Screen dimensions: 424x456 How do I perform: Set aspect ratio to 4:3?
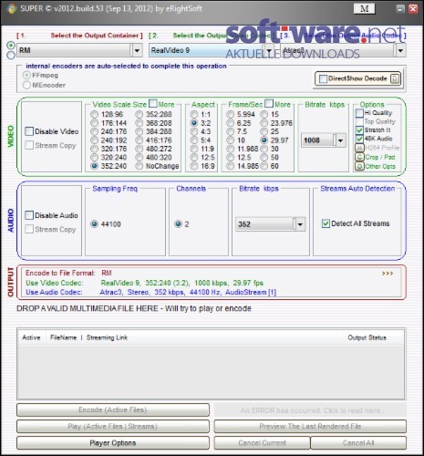[x=194, y=131]
